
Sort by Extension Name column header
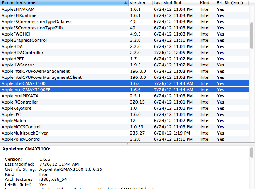click(x=64, y=3)
